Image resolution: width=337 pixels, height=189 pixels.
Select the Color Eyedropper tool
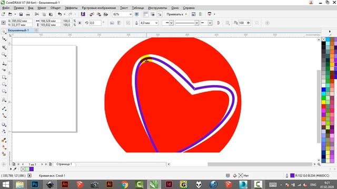(4, 140)
